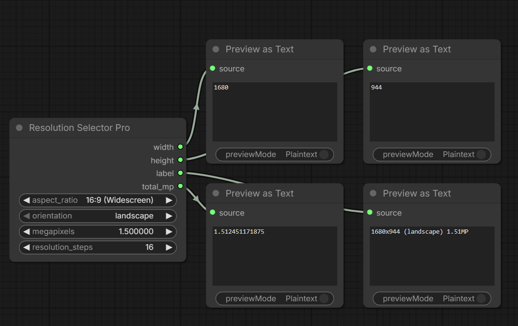The height and width of the screenshot is (326, 518).
Task: Click the text area showing 1.512451171875
Action: coord(275,256)
